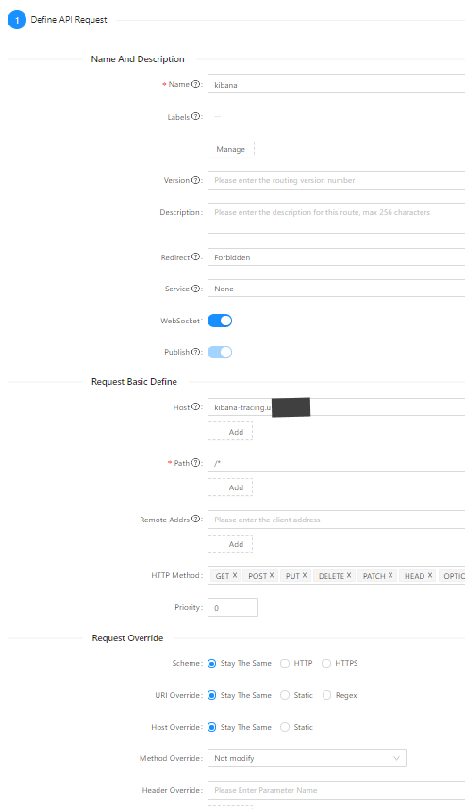Image resolution: width=465 pixels, height=809 pixels.
Task: Remove the DELETE method tag
Action: point(349,575)
